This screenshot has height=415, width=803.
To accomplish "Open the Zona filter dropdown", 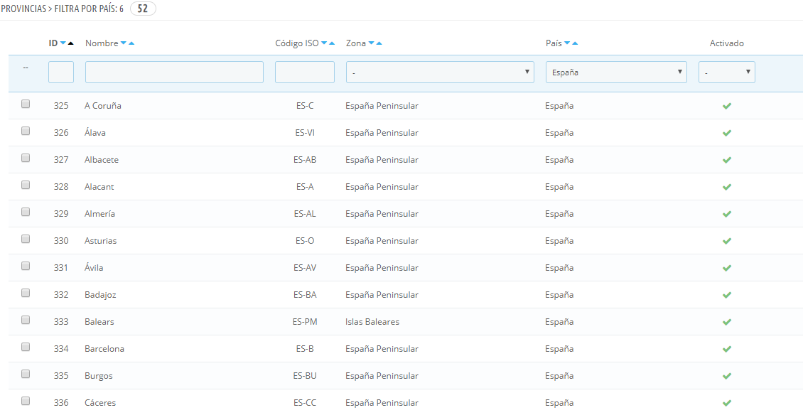I will click(440, 72).
